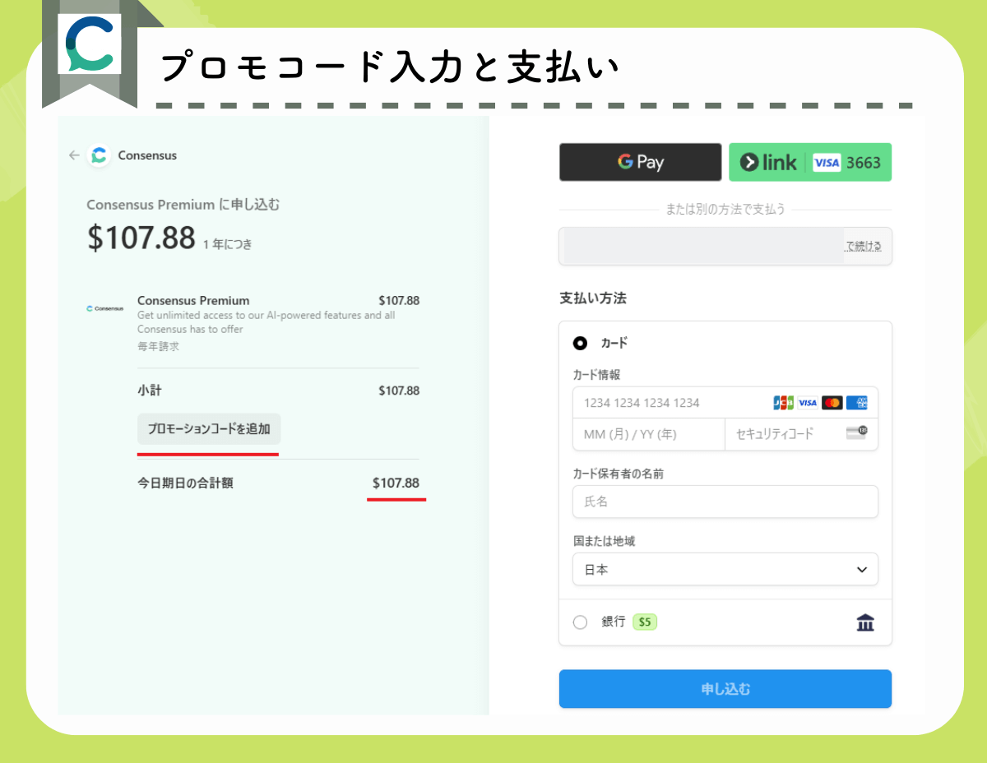Click the '毎年請求' billing text
The image size is (987, 763).
pos(158,347)
